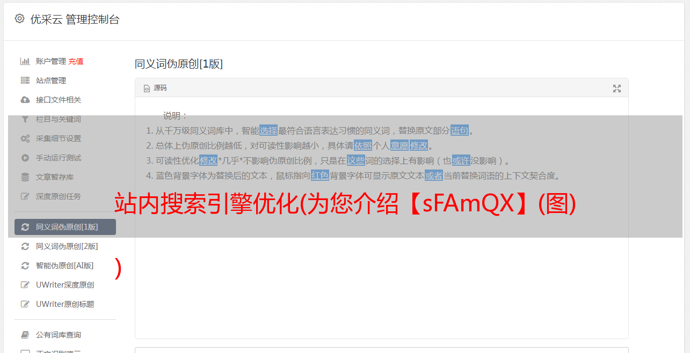
Task: Click highlighted word 选择 in the text
Action: click(268, 130)
